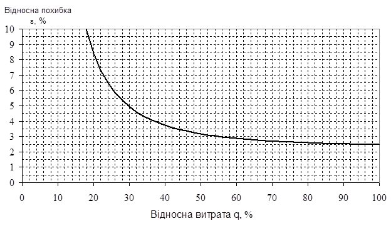The height and width of the screenshot is (226, 391).
Task: Select y-axis tick label '7'
Action: (x=12, y=76)
